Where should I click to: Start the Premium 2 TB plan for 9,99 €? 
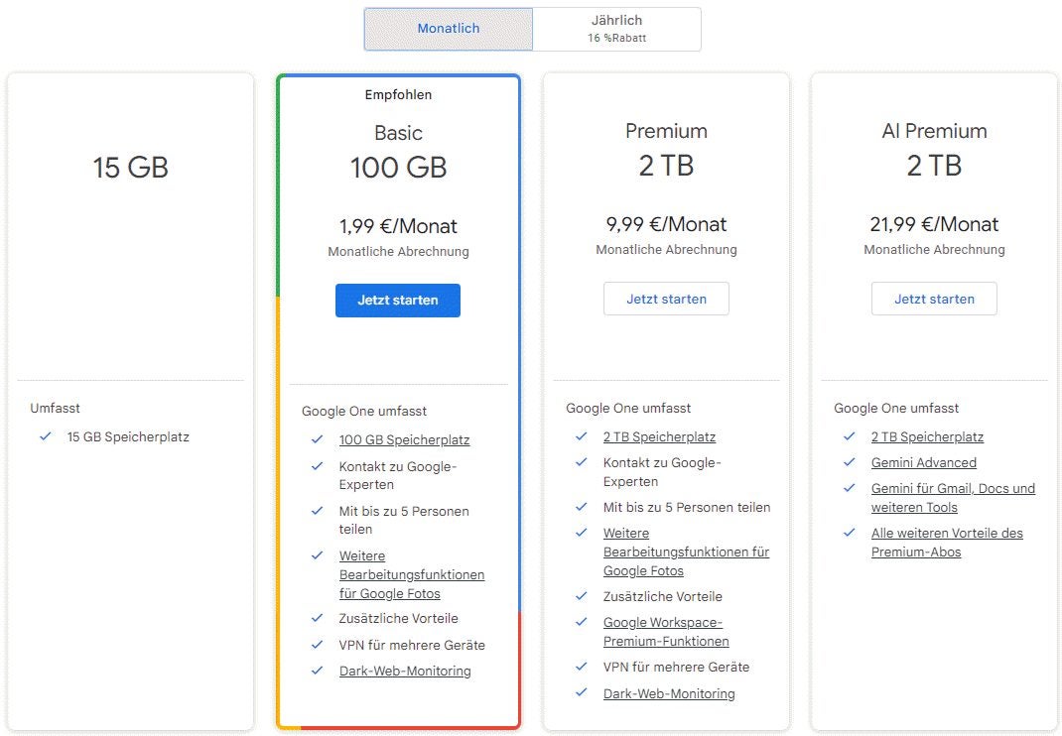(666, 299)
